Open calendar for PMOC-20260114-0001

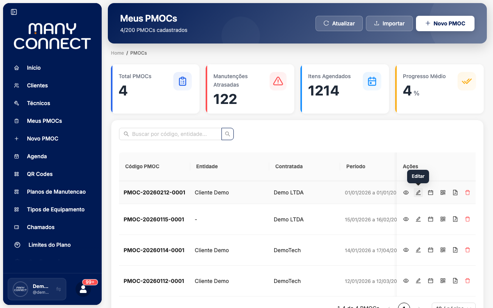pos(431,250)
